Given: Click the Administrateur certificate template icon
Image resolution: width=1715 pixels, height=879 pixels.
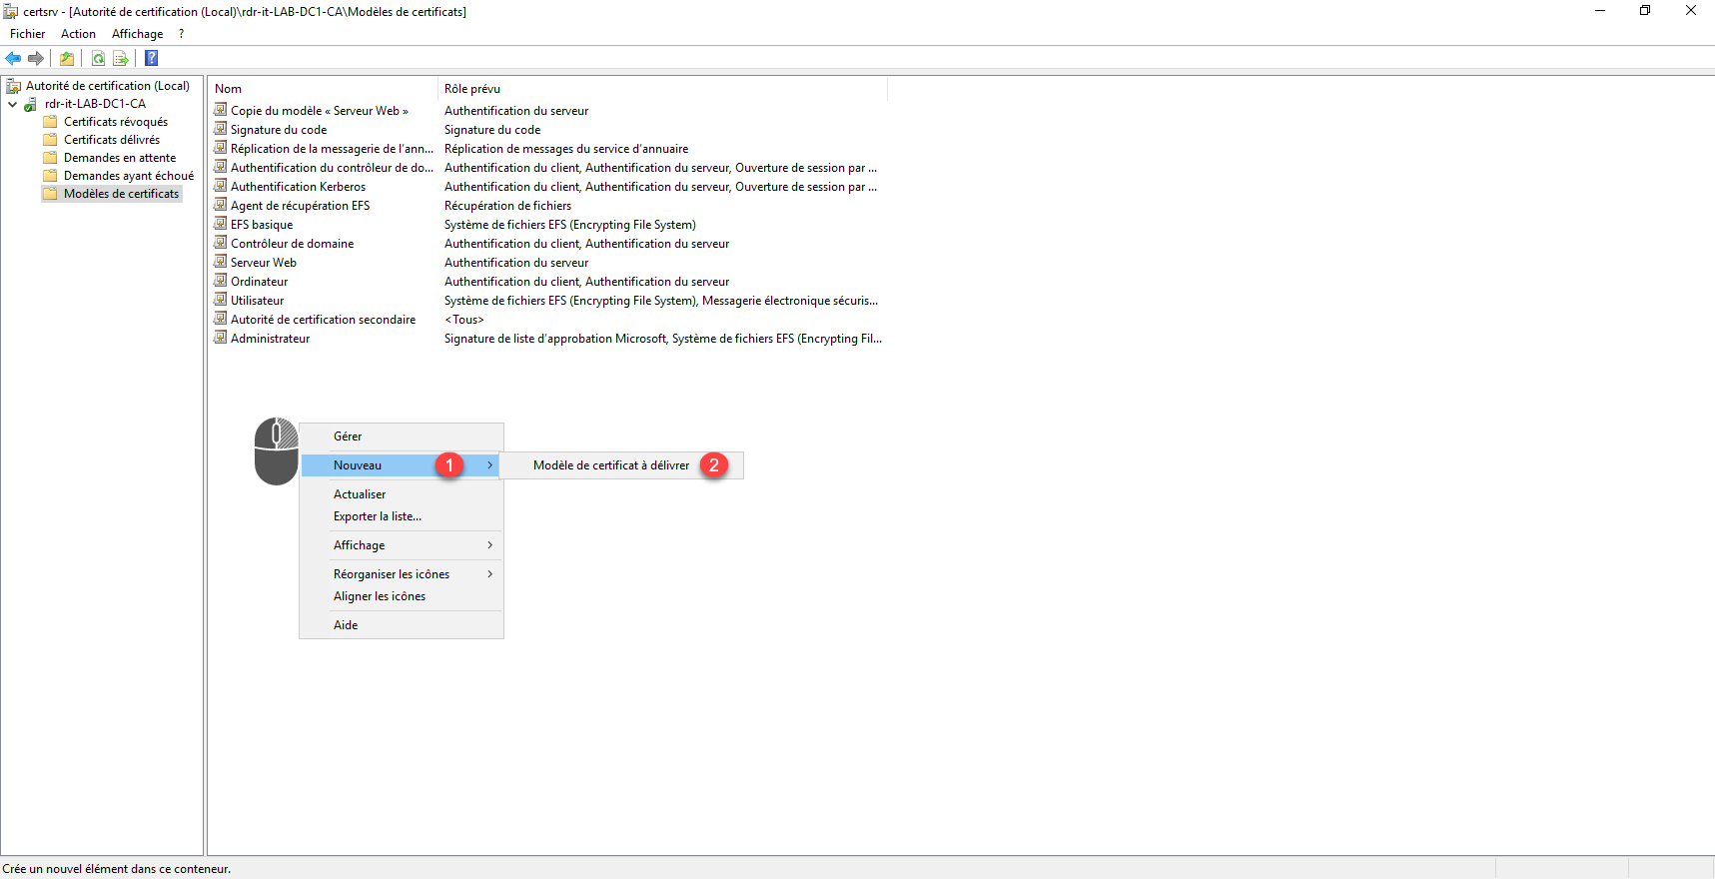Looking at the screenshot, I should point(221,339).
